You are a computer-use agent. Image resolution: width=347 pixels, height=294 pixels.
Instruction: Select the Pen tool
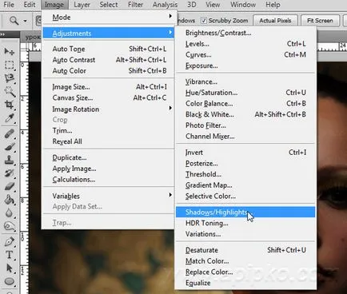pos(10,241)
